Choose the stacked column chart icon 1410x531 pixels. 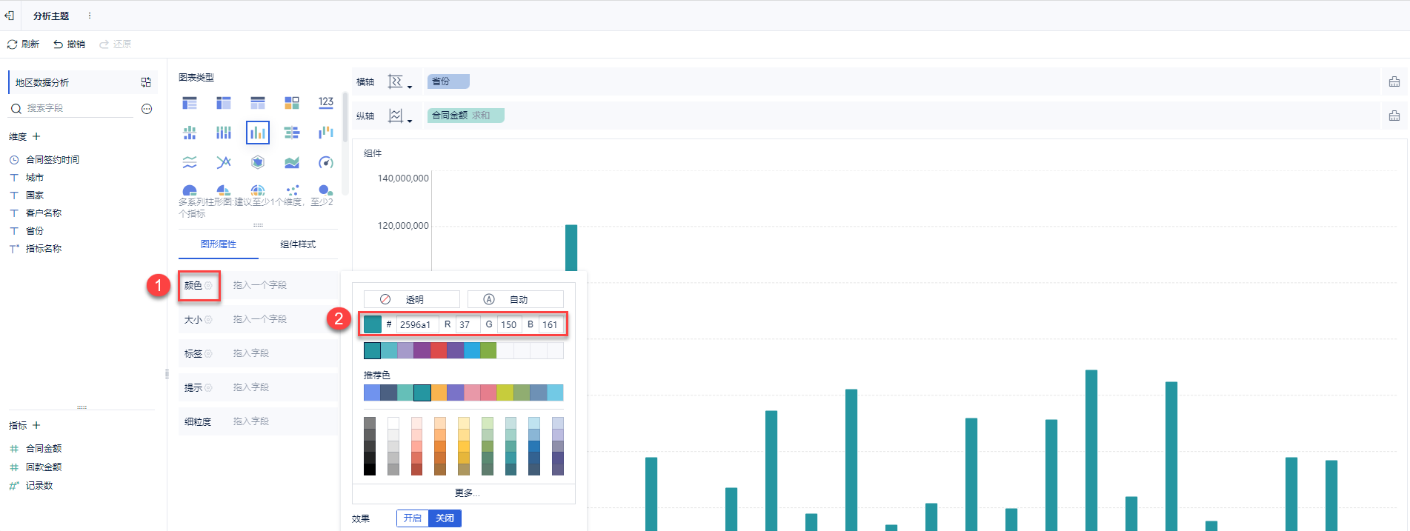224,133
